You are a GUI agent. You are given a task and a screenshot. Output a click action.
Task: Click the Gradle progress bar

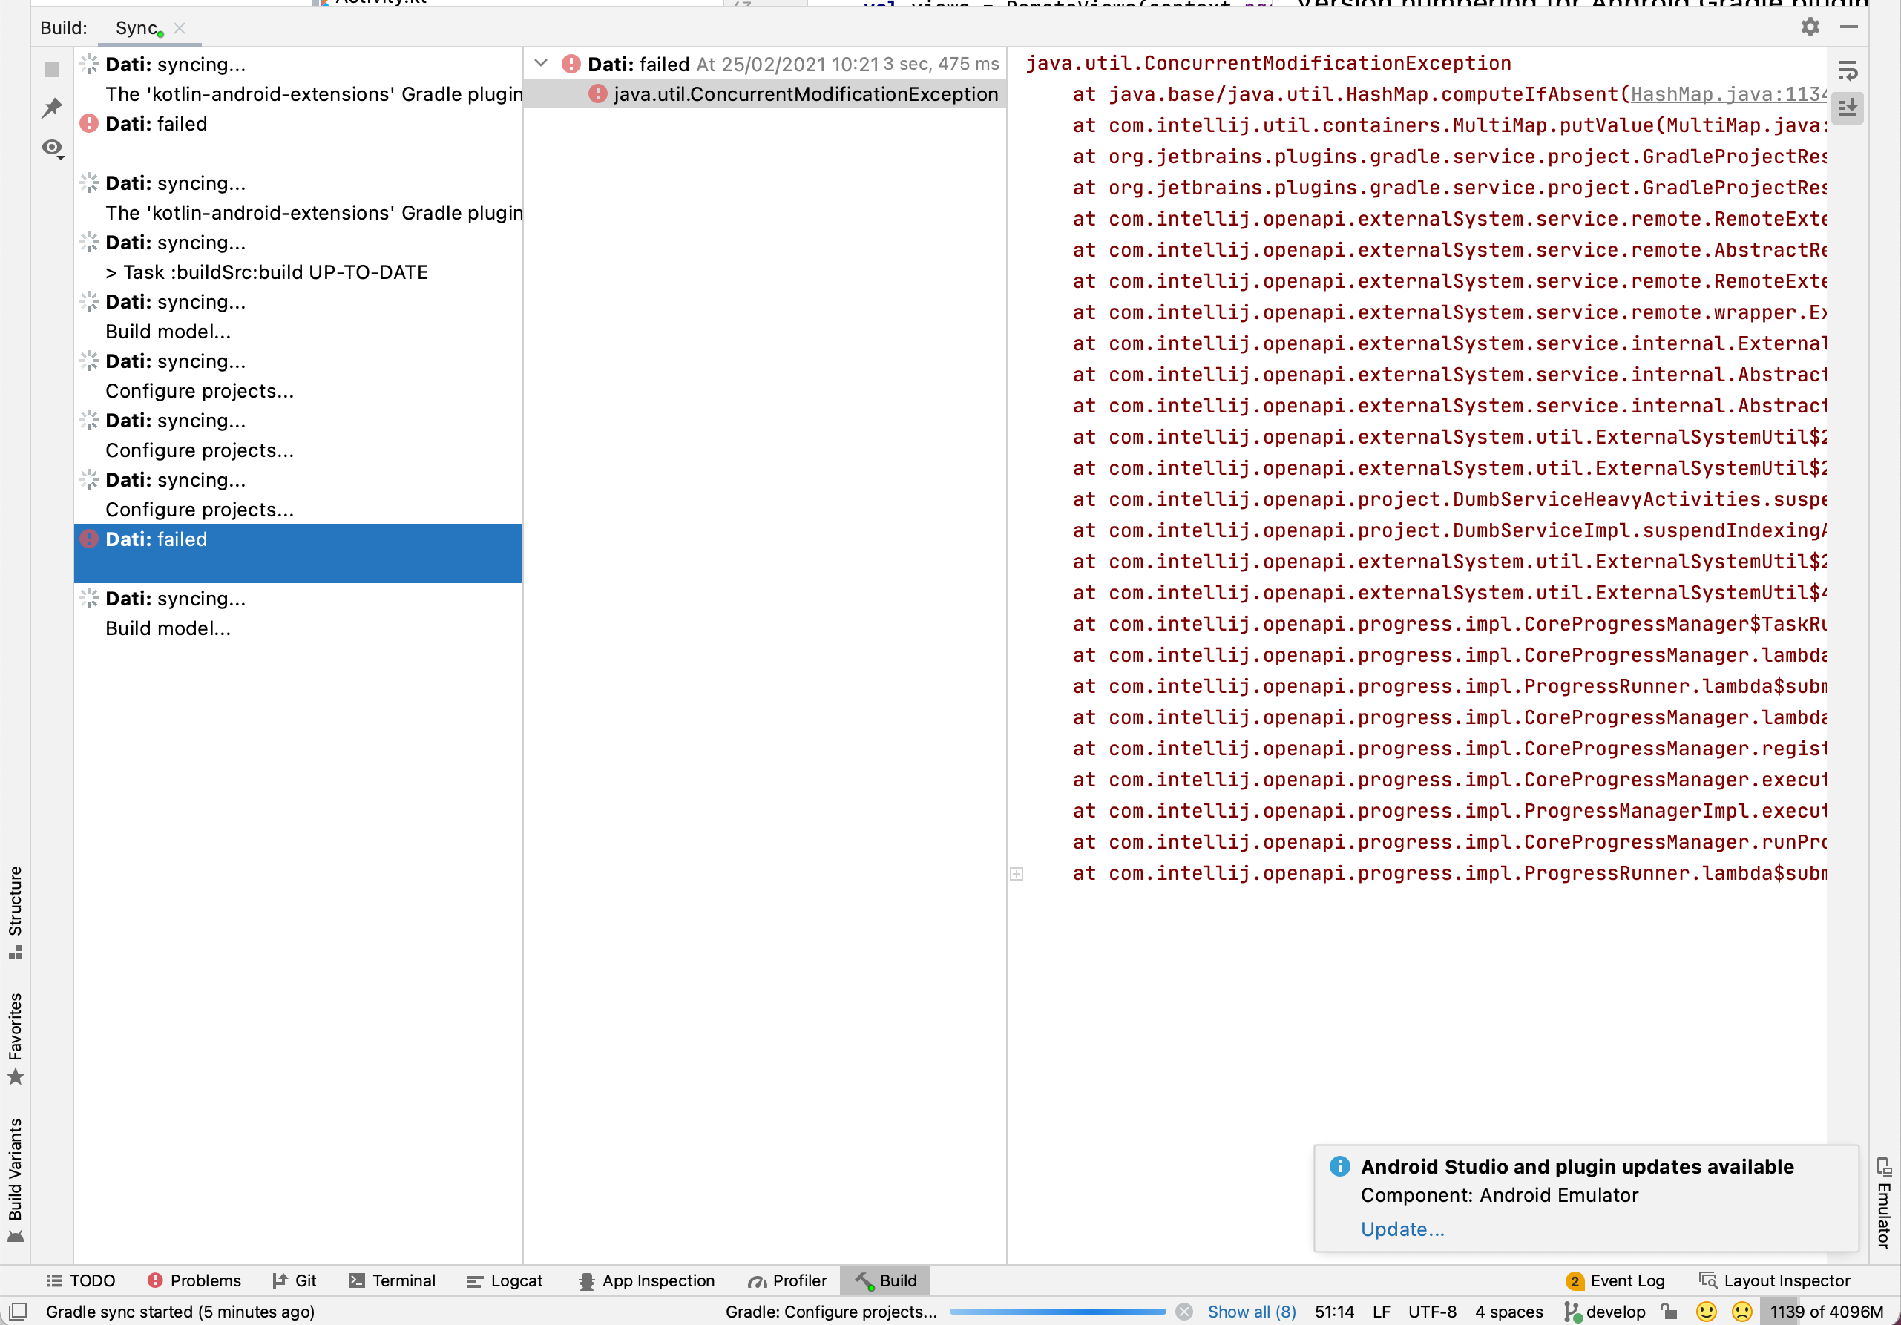pyautogui.click(x=1057, y=1312)
